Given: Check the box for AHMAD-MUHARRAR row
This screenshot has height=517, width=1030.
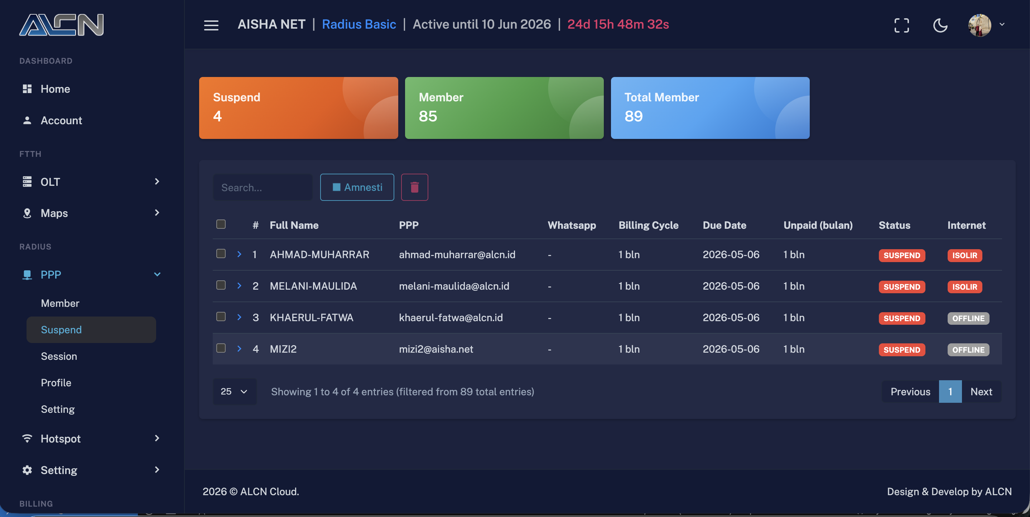Looking at the screenshot, I should (x=221, y=253).
